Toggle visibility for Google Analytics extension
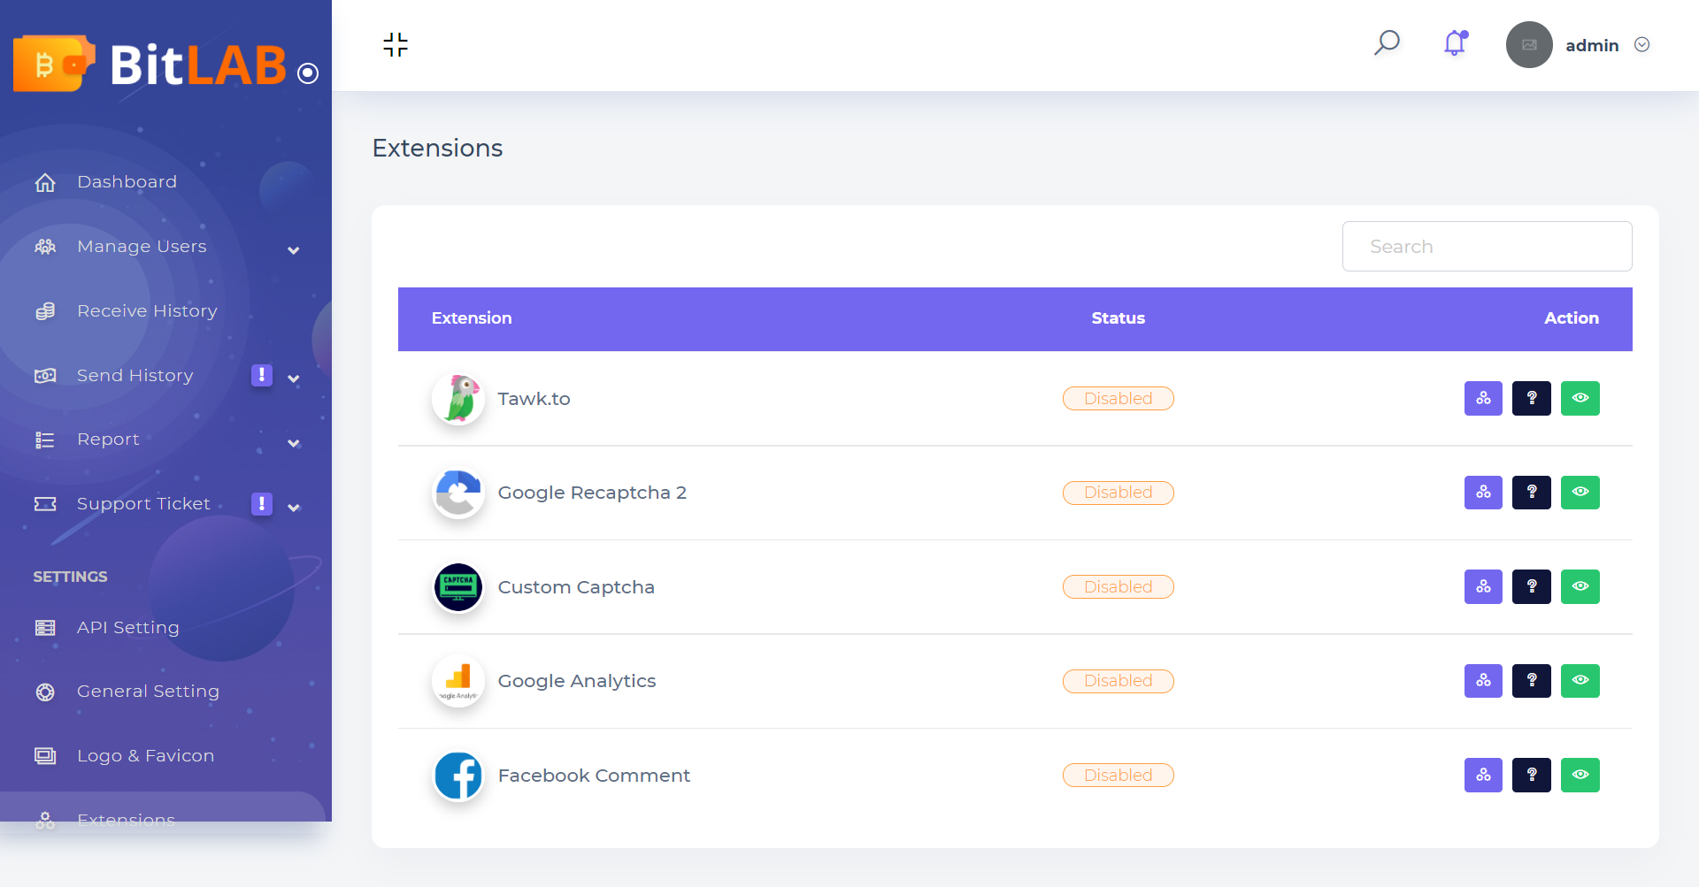1699x887 pixels. tap(1580, 680)
